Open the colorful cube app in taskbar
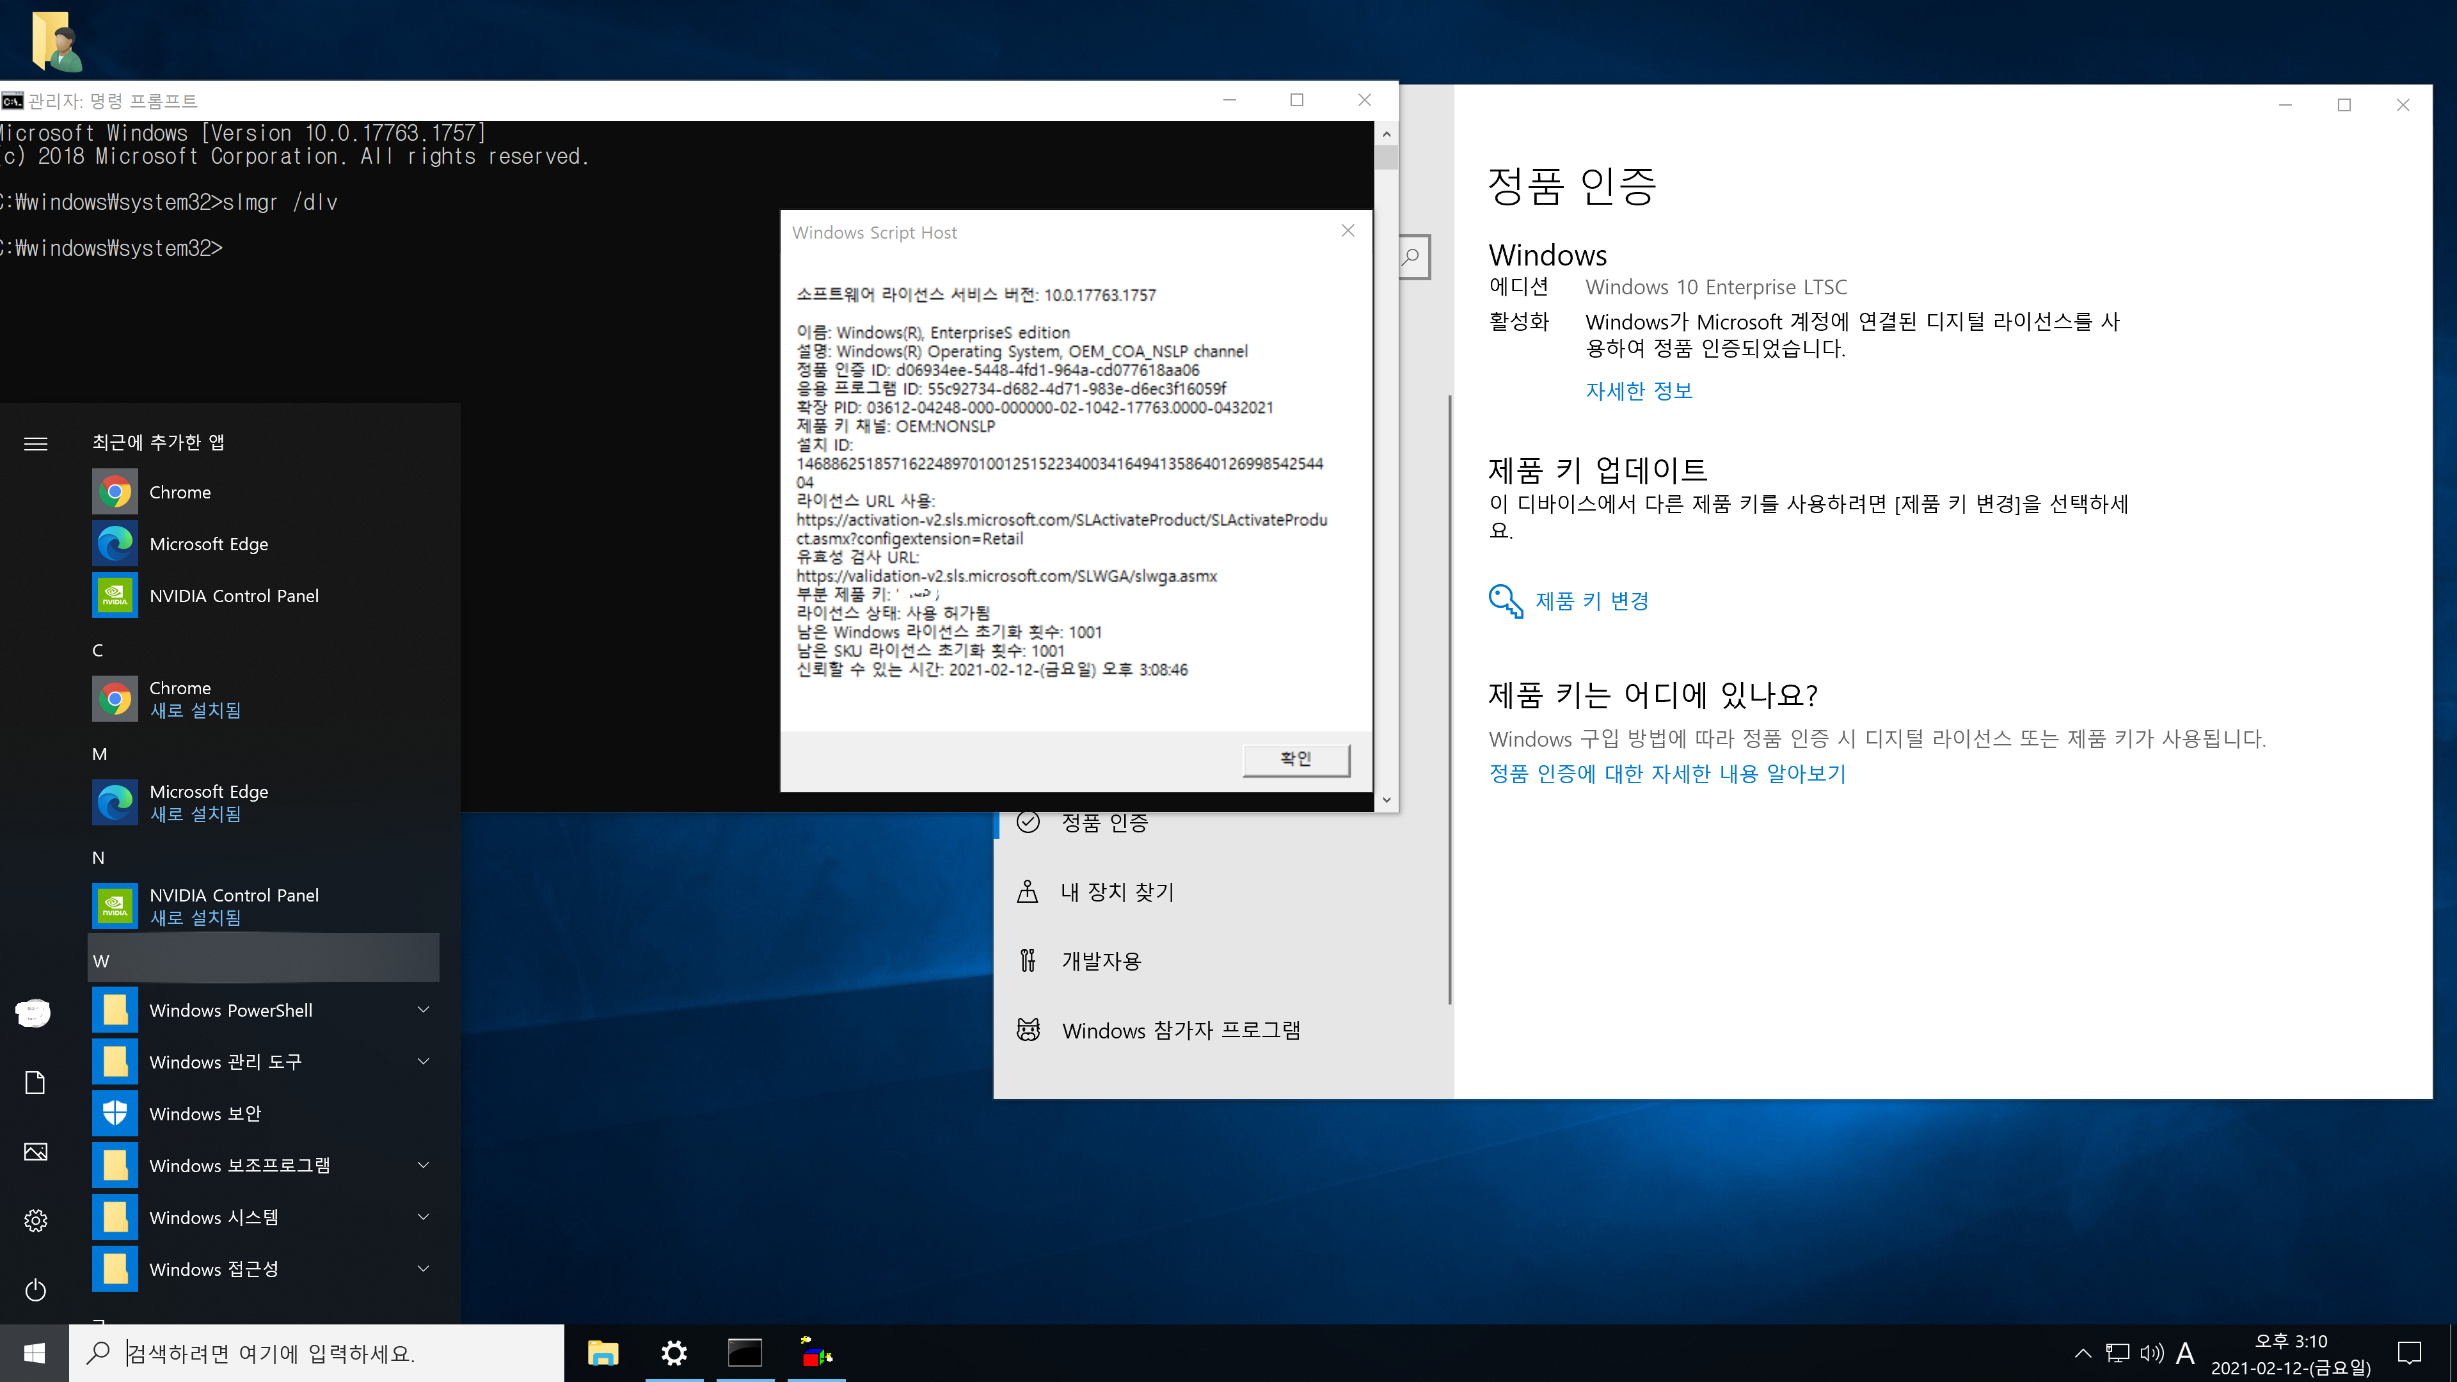The height and width of the screenshot is (1382, 2457). (816, 1353)
